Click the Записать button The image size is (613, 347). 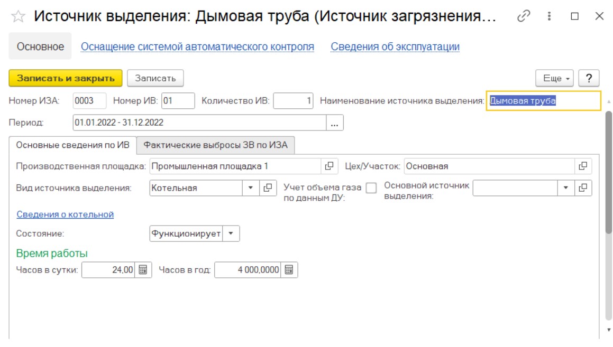click(x=155, y=78)
